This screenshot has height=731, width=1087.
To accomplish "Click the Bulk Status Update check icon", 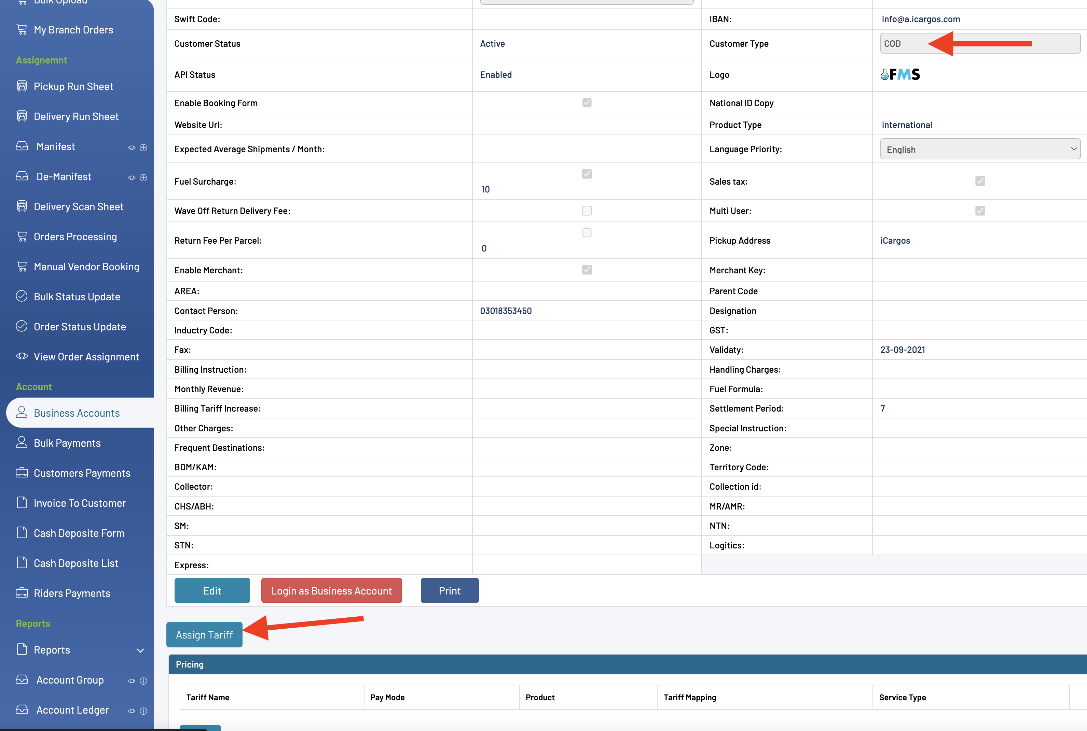I will pos(22,296).
